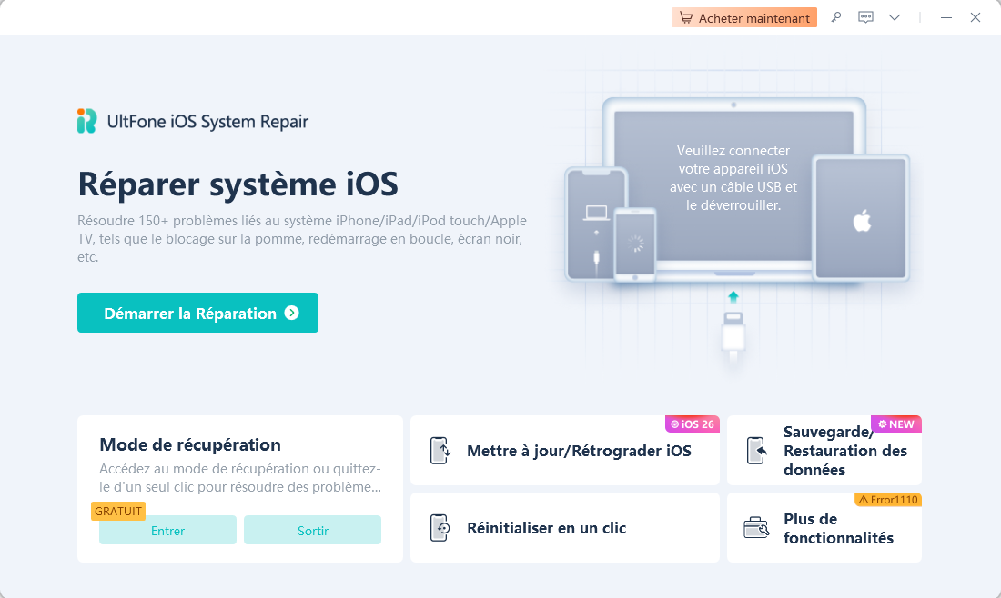Click the toolbox icon

click(x=756, y=528)
